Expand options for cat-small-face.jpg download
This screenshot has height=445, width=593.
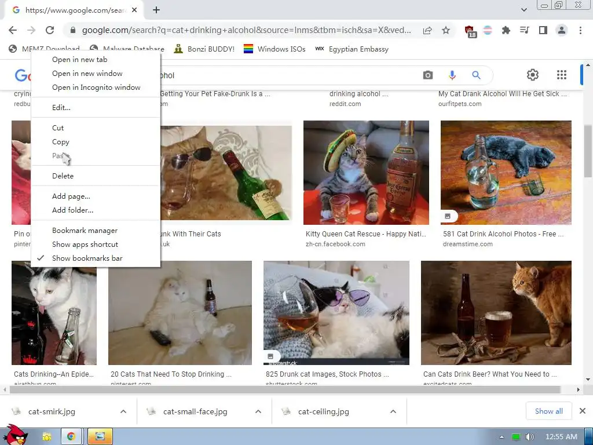pyautogui.click(x=258, y=411)
